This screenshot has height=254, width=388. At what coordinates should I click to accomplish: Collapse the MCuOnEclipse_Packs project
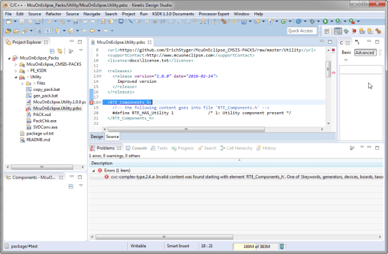point(9,58)
